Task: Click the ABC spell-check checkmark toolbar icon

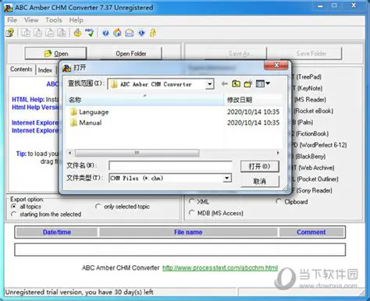Action: [x=90, y=33]
